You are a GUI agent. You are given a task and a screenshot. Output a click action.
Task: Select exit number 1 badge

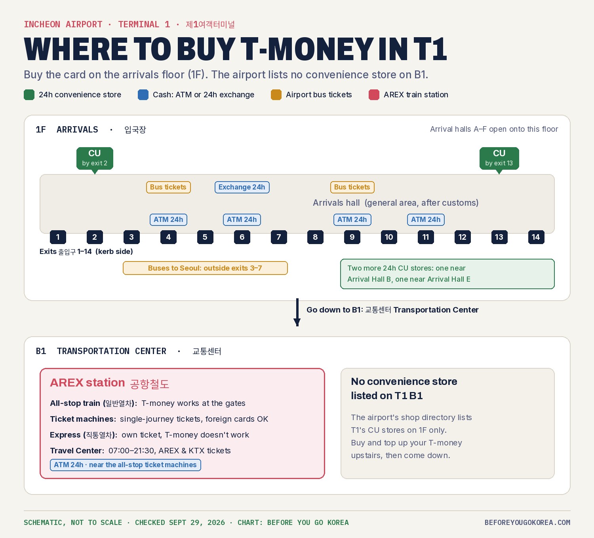[x=58, y=237]
